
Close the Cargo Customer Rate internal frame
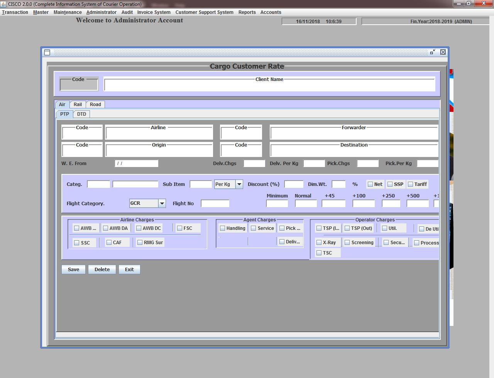coord(443,52)
